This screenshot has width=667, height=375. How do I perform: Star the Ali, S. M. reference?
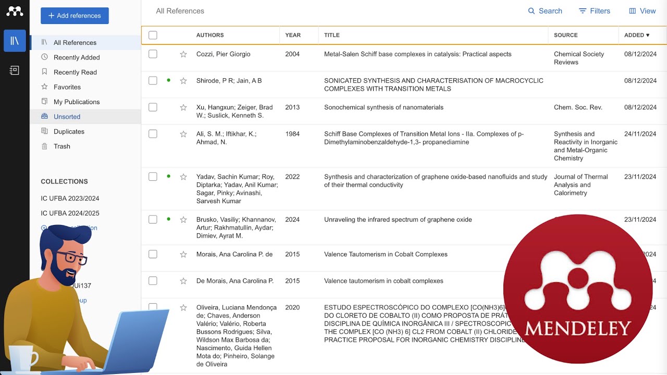point(183,134)
